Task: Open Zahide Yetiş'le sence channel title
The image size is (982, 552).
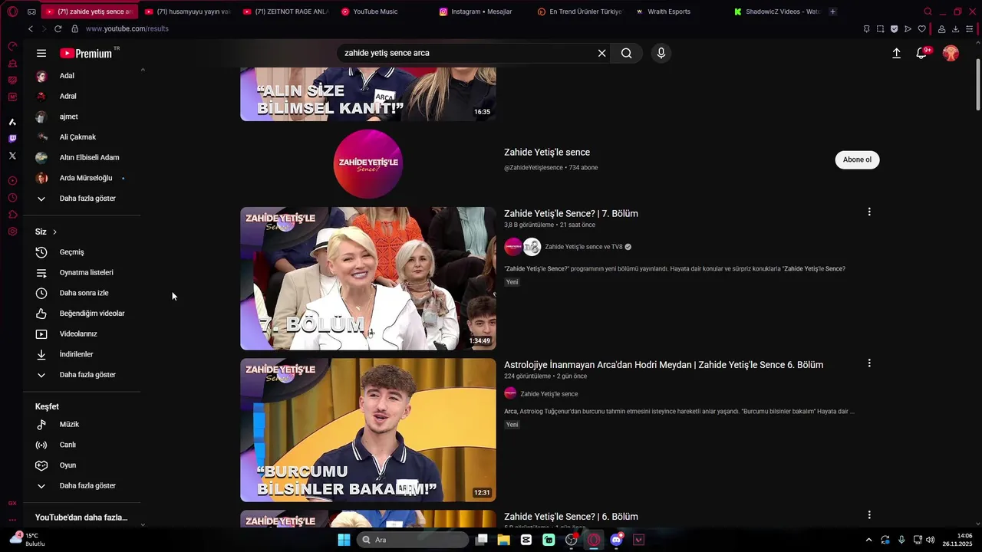Action: click(x=547, y=153)
